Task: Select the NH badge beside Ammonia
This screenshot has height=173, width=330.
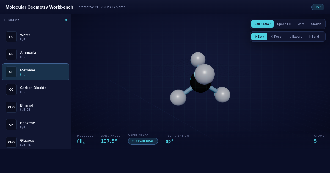Action: (x=11, y=54)
